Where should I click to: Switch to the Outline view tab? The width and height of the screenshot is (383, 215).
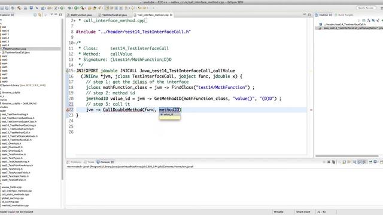(x=324, y=15)
